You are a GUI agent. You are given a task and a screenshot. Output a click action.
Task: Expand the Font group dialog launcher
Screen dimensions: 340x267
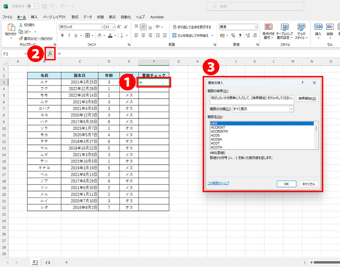click(129, 45)
